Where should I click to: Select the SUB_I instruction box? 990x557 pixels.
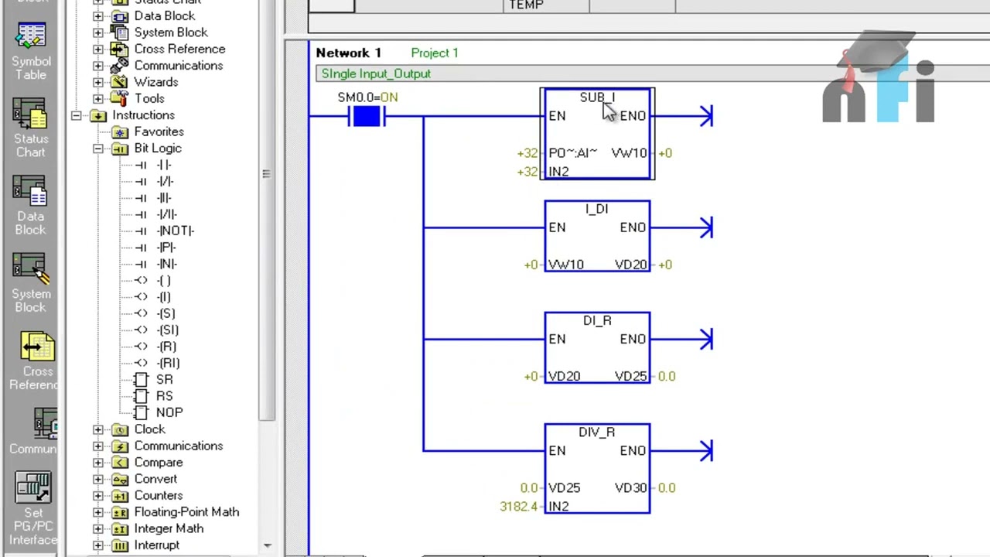point(597,134)
